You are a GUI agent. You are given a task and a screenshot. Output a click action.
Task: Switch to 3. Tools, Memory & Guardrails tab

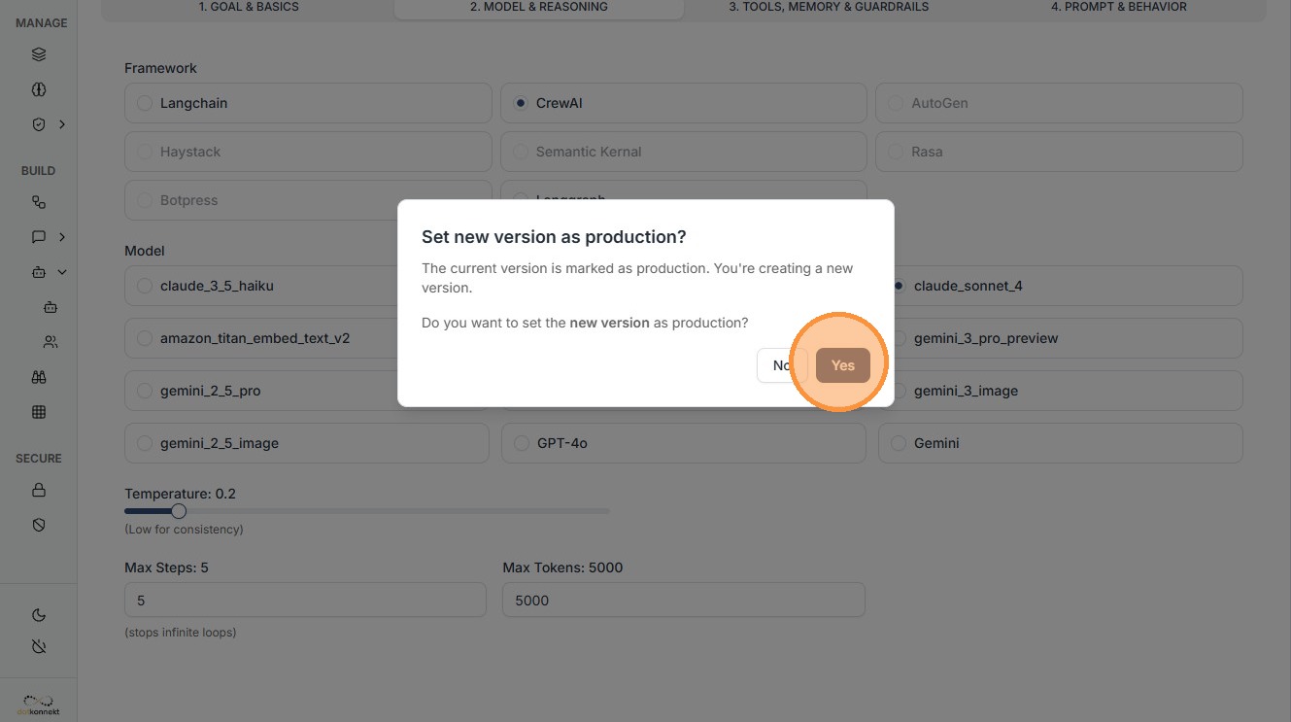(829, 7)
